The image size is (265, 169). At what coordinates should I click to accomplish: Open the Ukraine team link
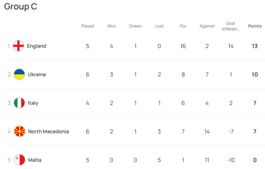pos(37,75)
